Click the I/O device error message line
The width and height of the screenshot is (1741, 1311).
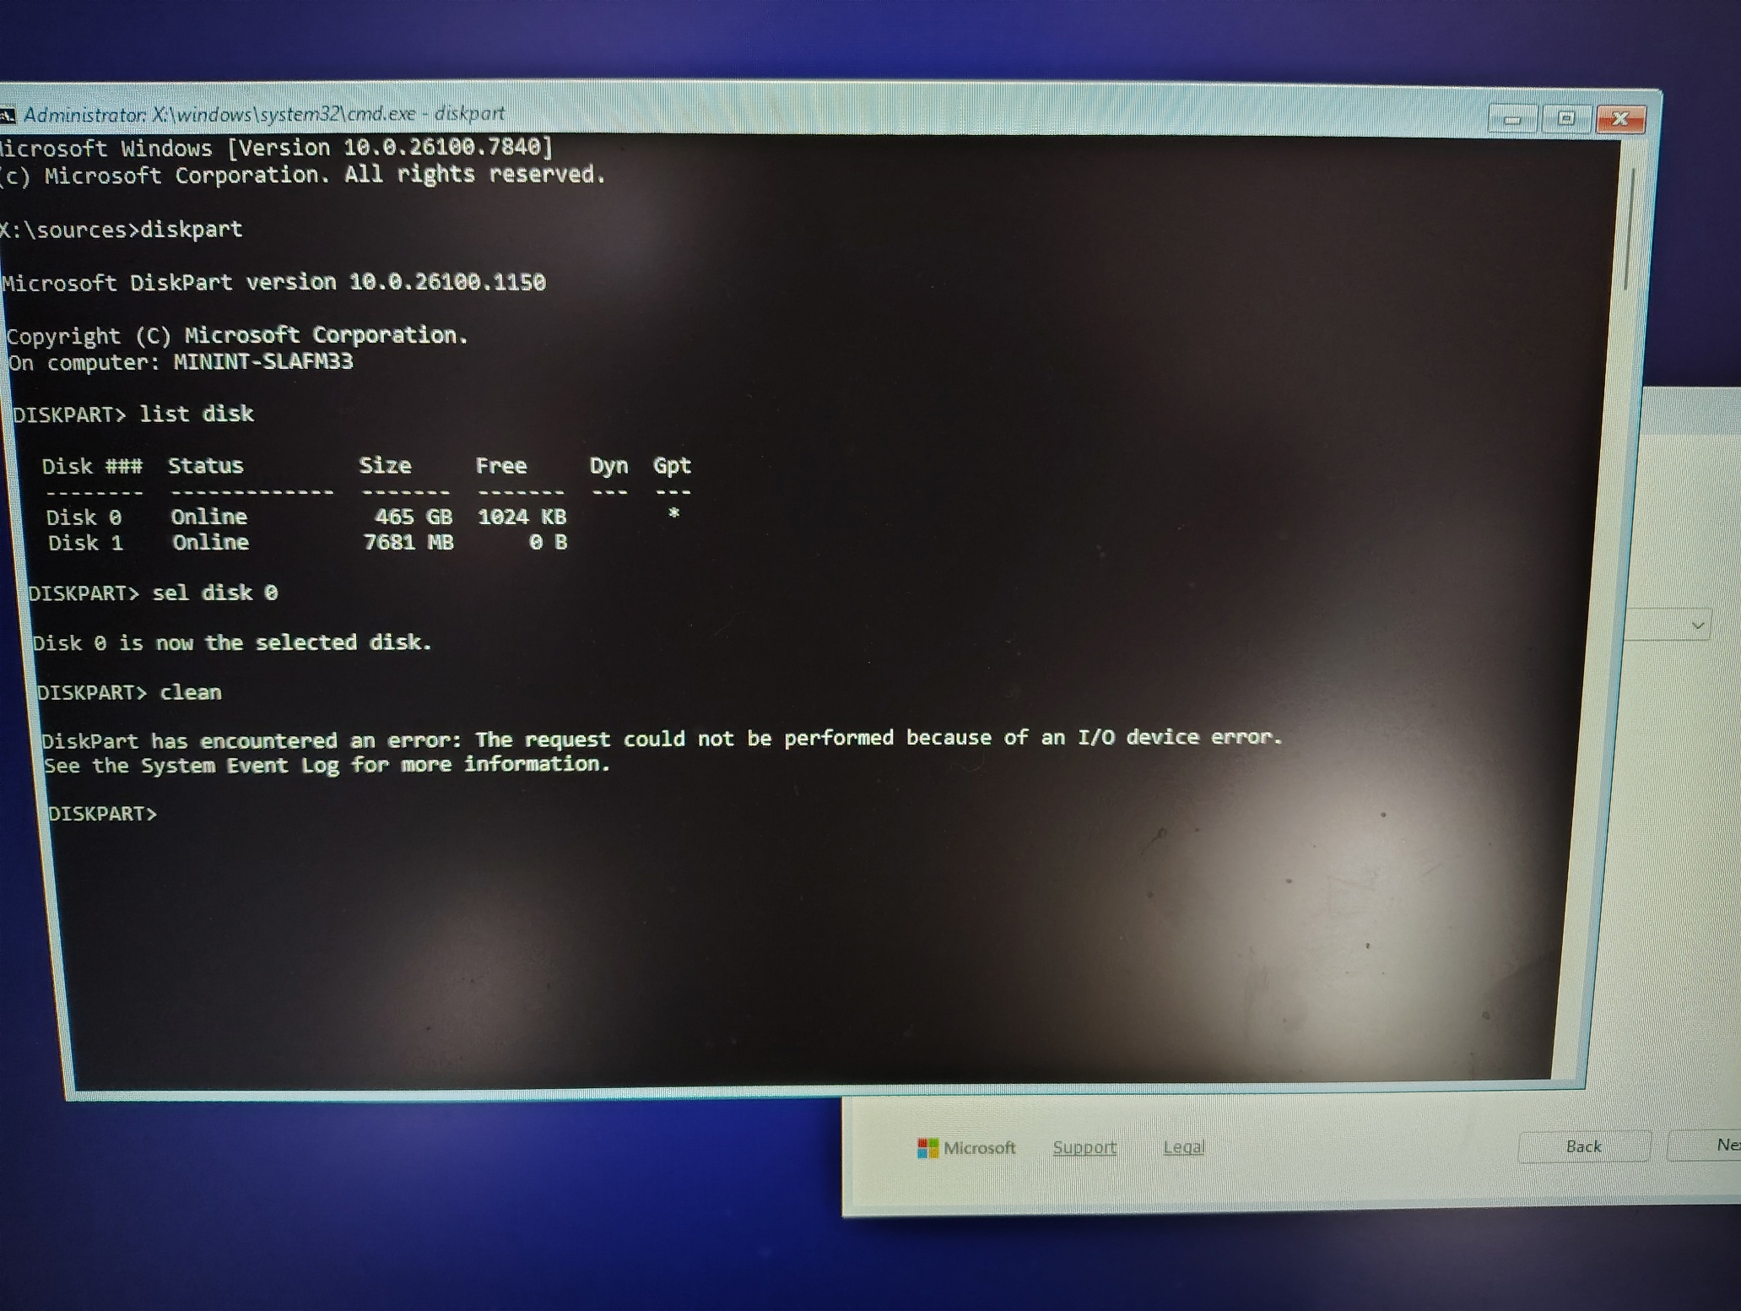coord(662,739)
